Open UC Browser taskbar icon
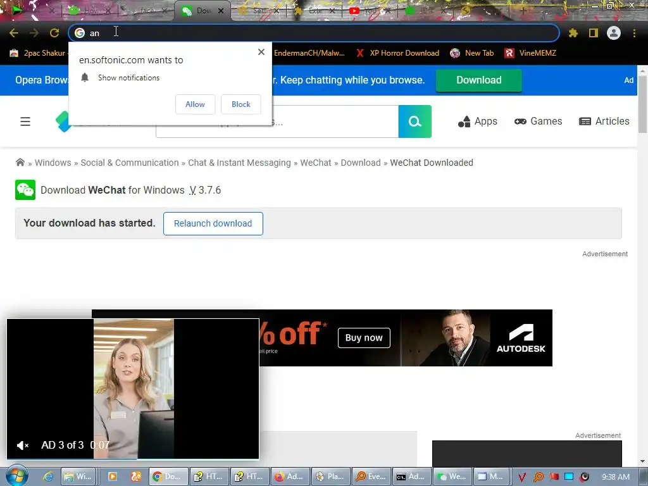This screenshot has width=648, height=486. click(x=136, y=477)
